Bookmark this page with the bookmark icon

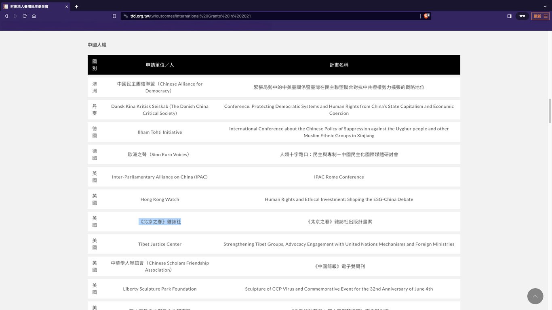(x=114, y=16)
